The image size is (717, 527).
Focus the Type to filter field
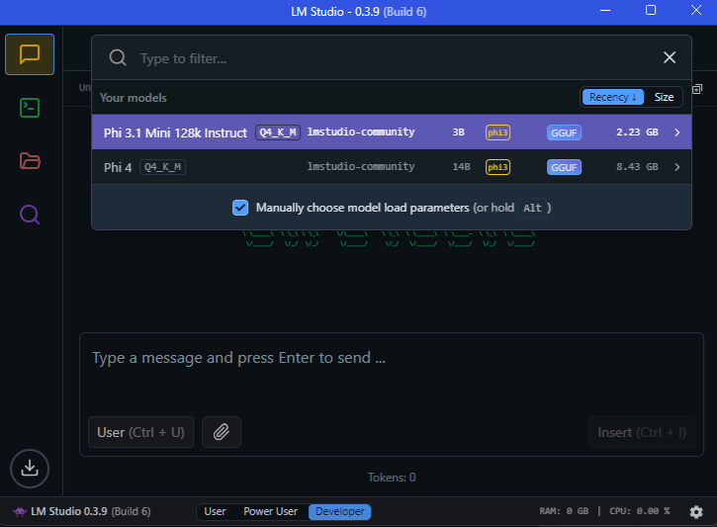(394, 58)
